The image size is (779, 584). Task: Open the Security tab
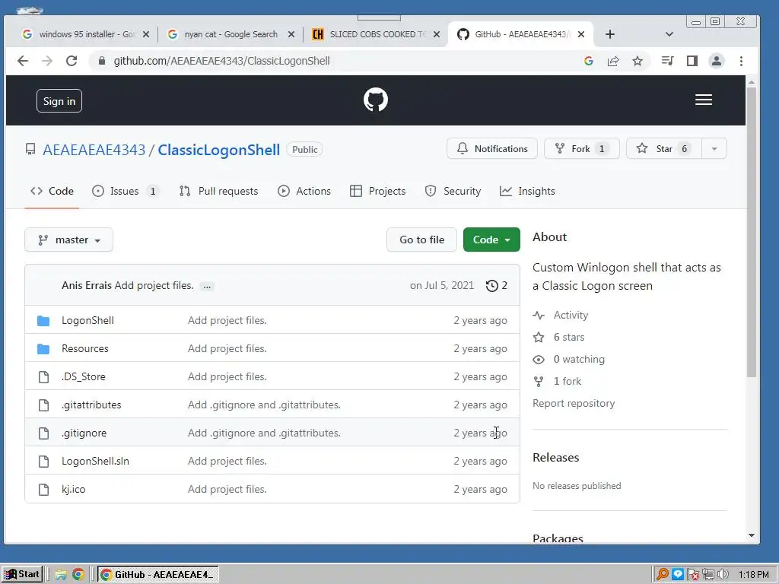click(x=453, y=191)
